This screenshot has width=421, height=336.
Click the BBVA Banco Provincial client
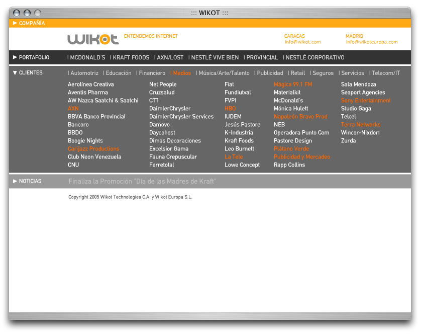[96, 117]
